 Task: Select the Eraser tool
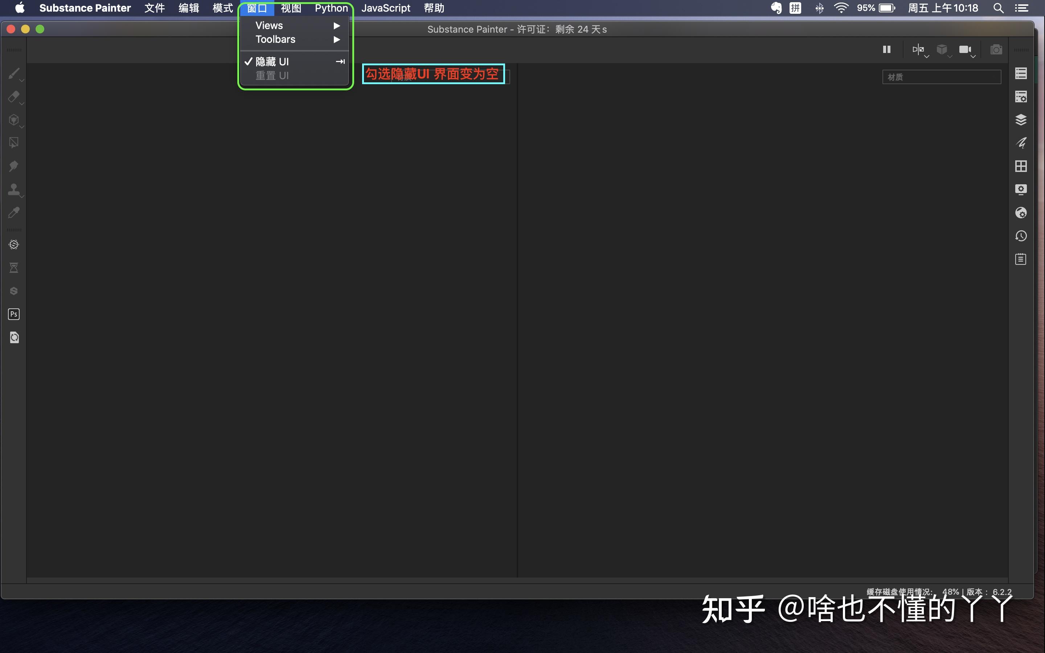(13, 97)
